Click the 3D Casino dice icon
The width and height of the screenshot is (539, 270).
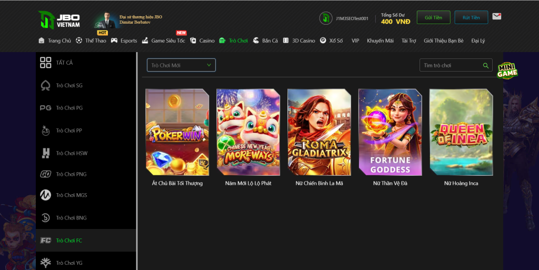(286, 41)
